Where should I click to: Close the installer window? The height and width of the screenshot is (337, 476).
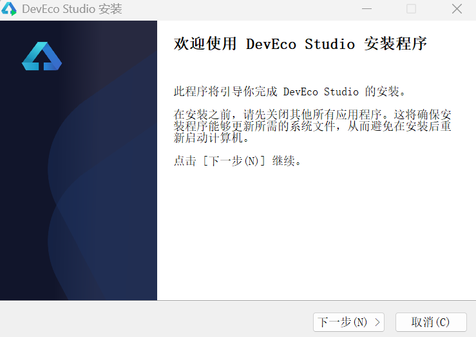457,9
